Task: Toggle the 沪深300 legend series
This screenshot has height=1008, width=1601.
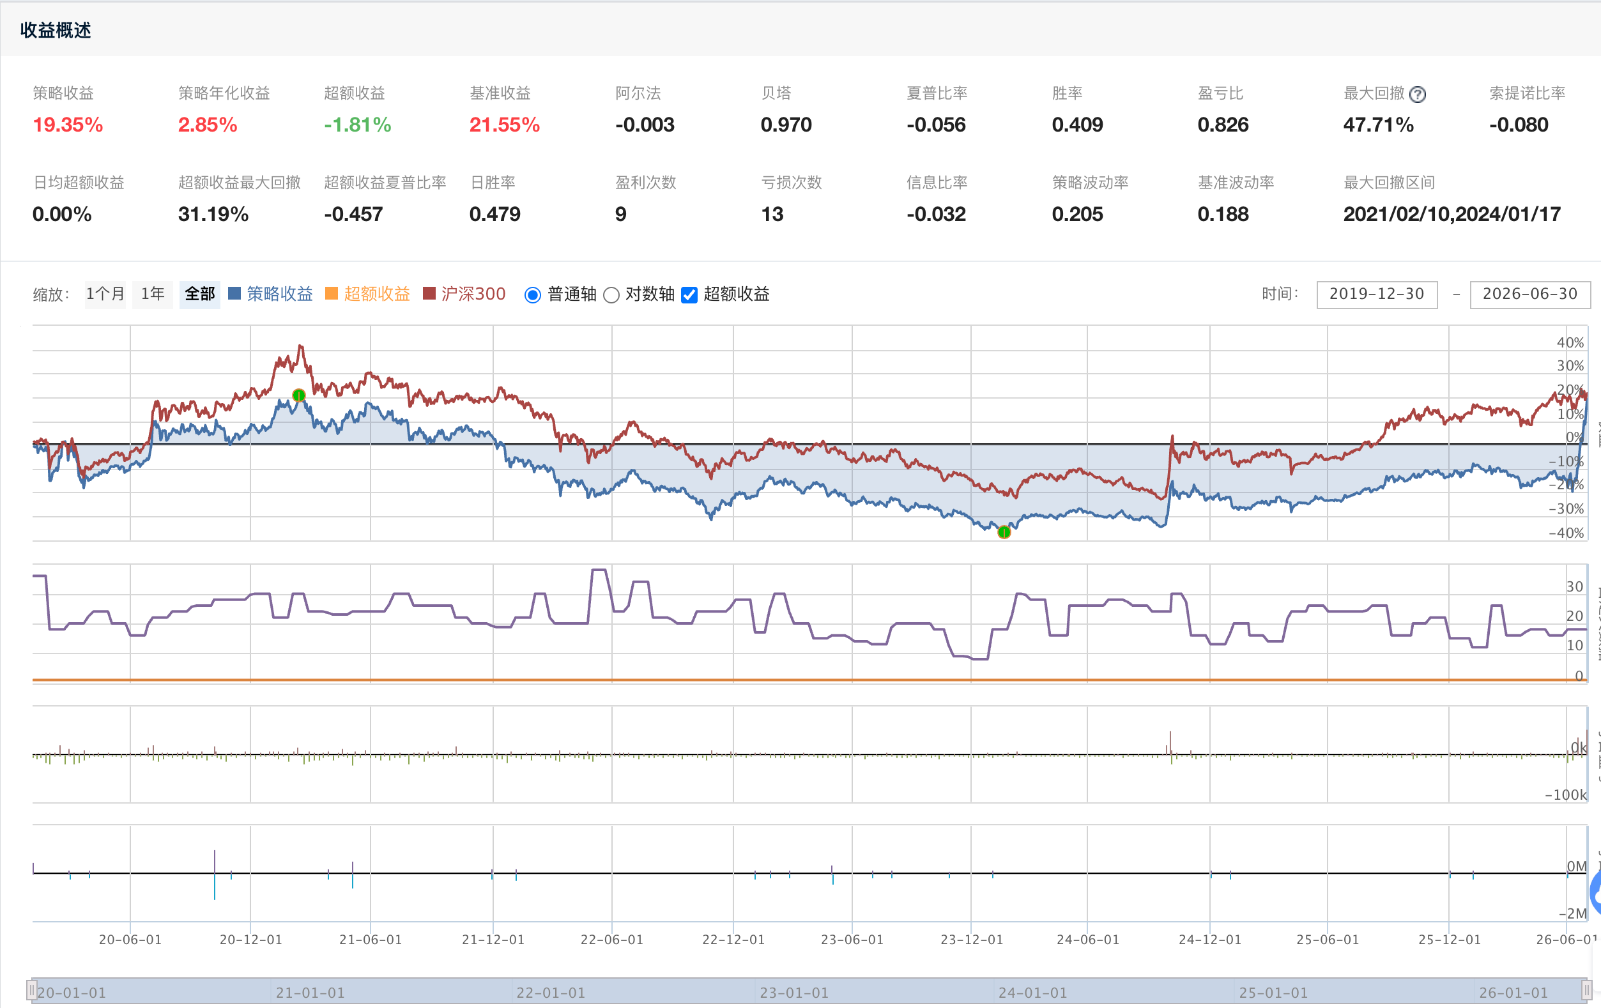Action: (x=473, y=294)
